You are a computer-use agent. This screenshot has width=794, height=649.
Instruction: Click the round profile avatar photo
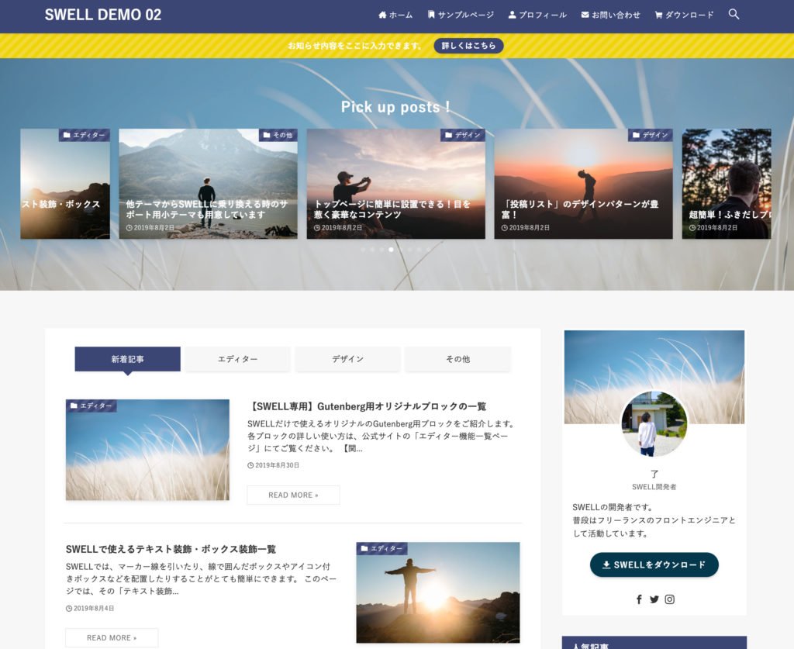point(654,423)
